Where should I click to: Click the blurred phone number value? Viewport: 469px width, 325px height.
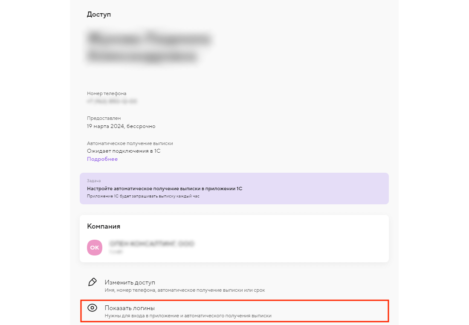click(x=112, y=102)
